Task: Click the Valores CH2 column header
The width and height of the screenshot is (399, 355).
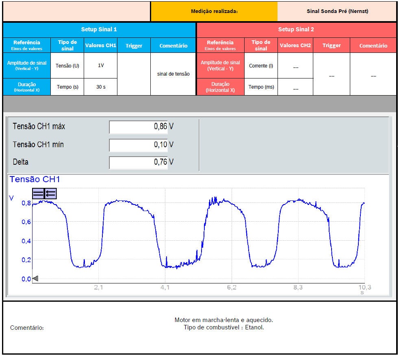Action: click(295, 46)
